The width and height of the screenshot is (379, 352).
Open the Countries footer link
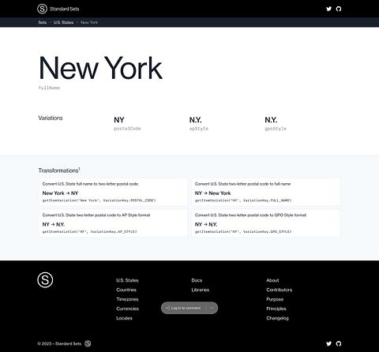[x=126, y=290]
